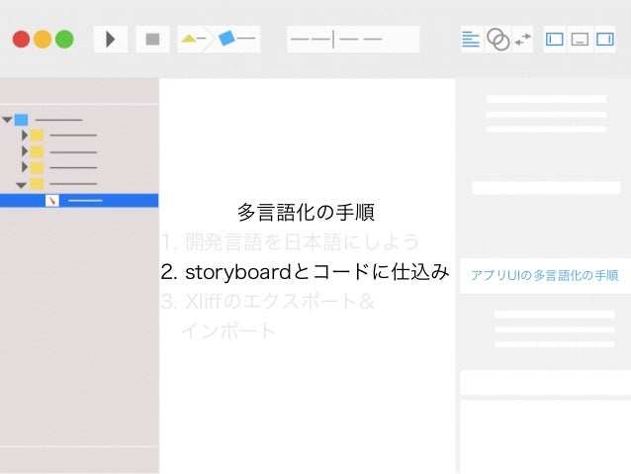The image size is (631, 474).
Task: Select the blue project root icon
Action: coord(22,120)
